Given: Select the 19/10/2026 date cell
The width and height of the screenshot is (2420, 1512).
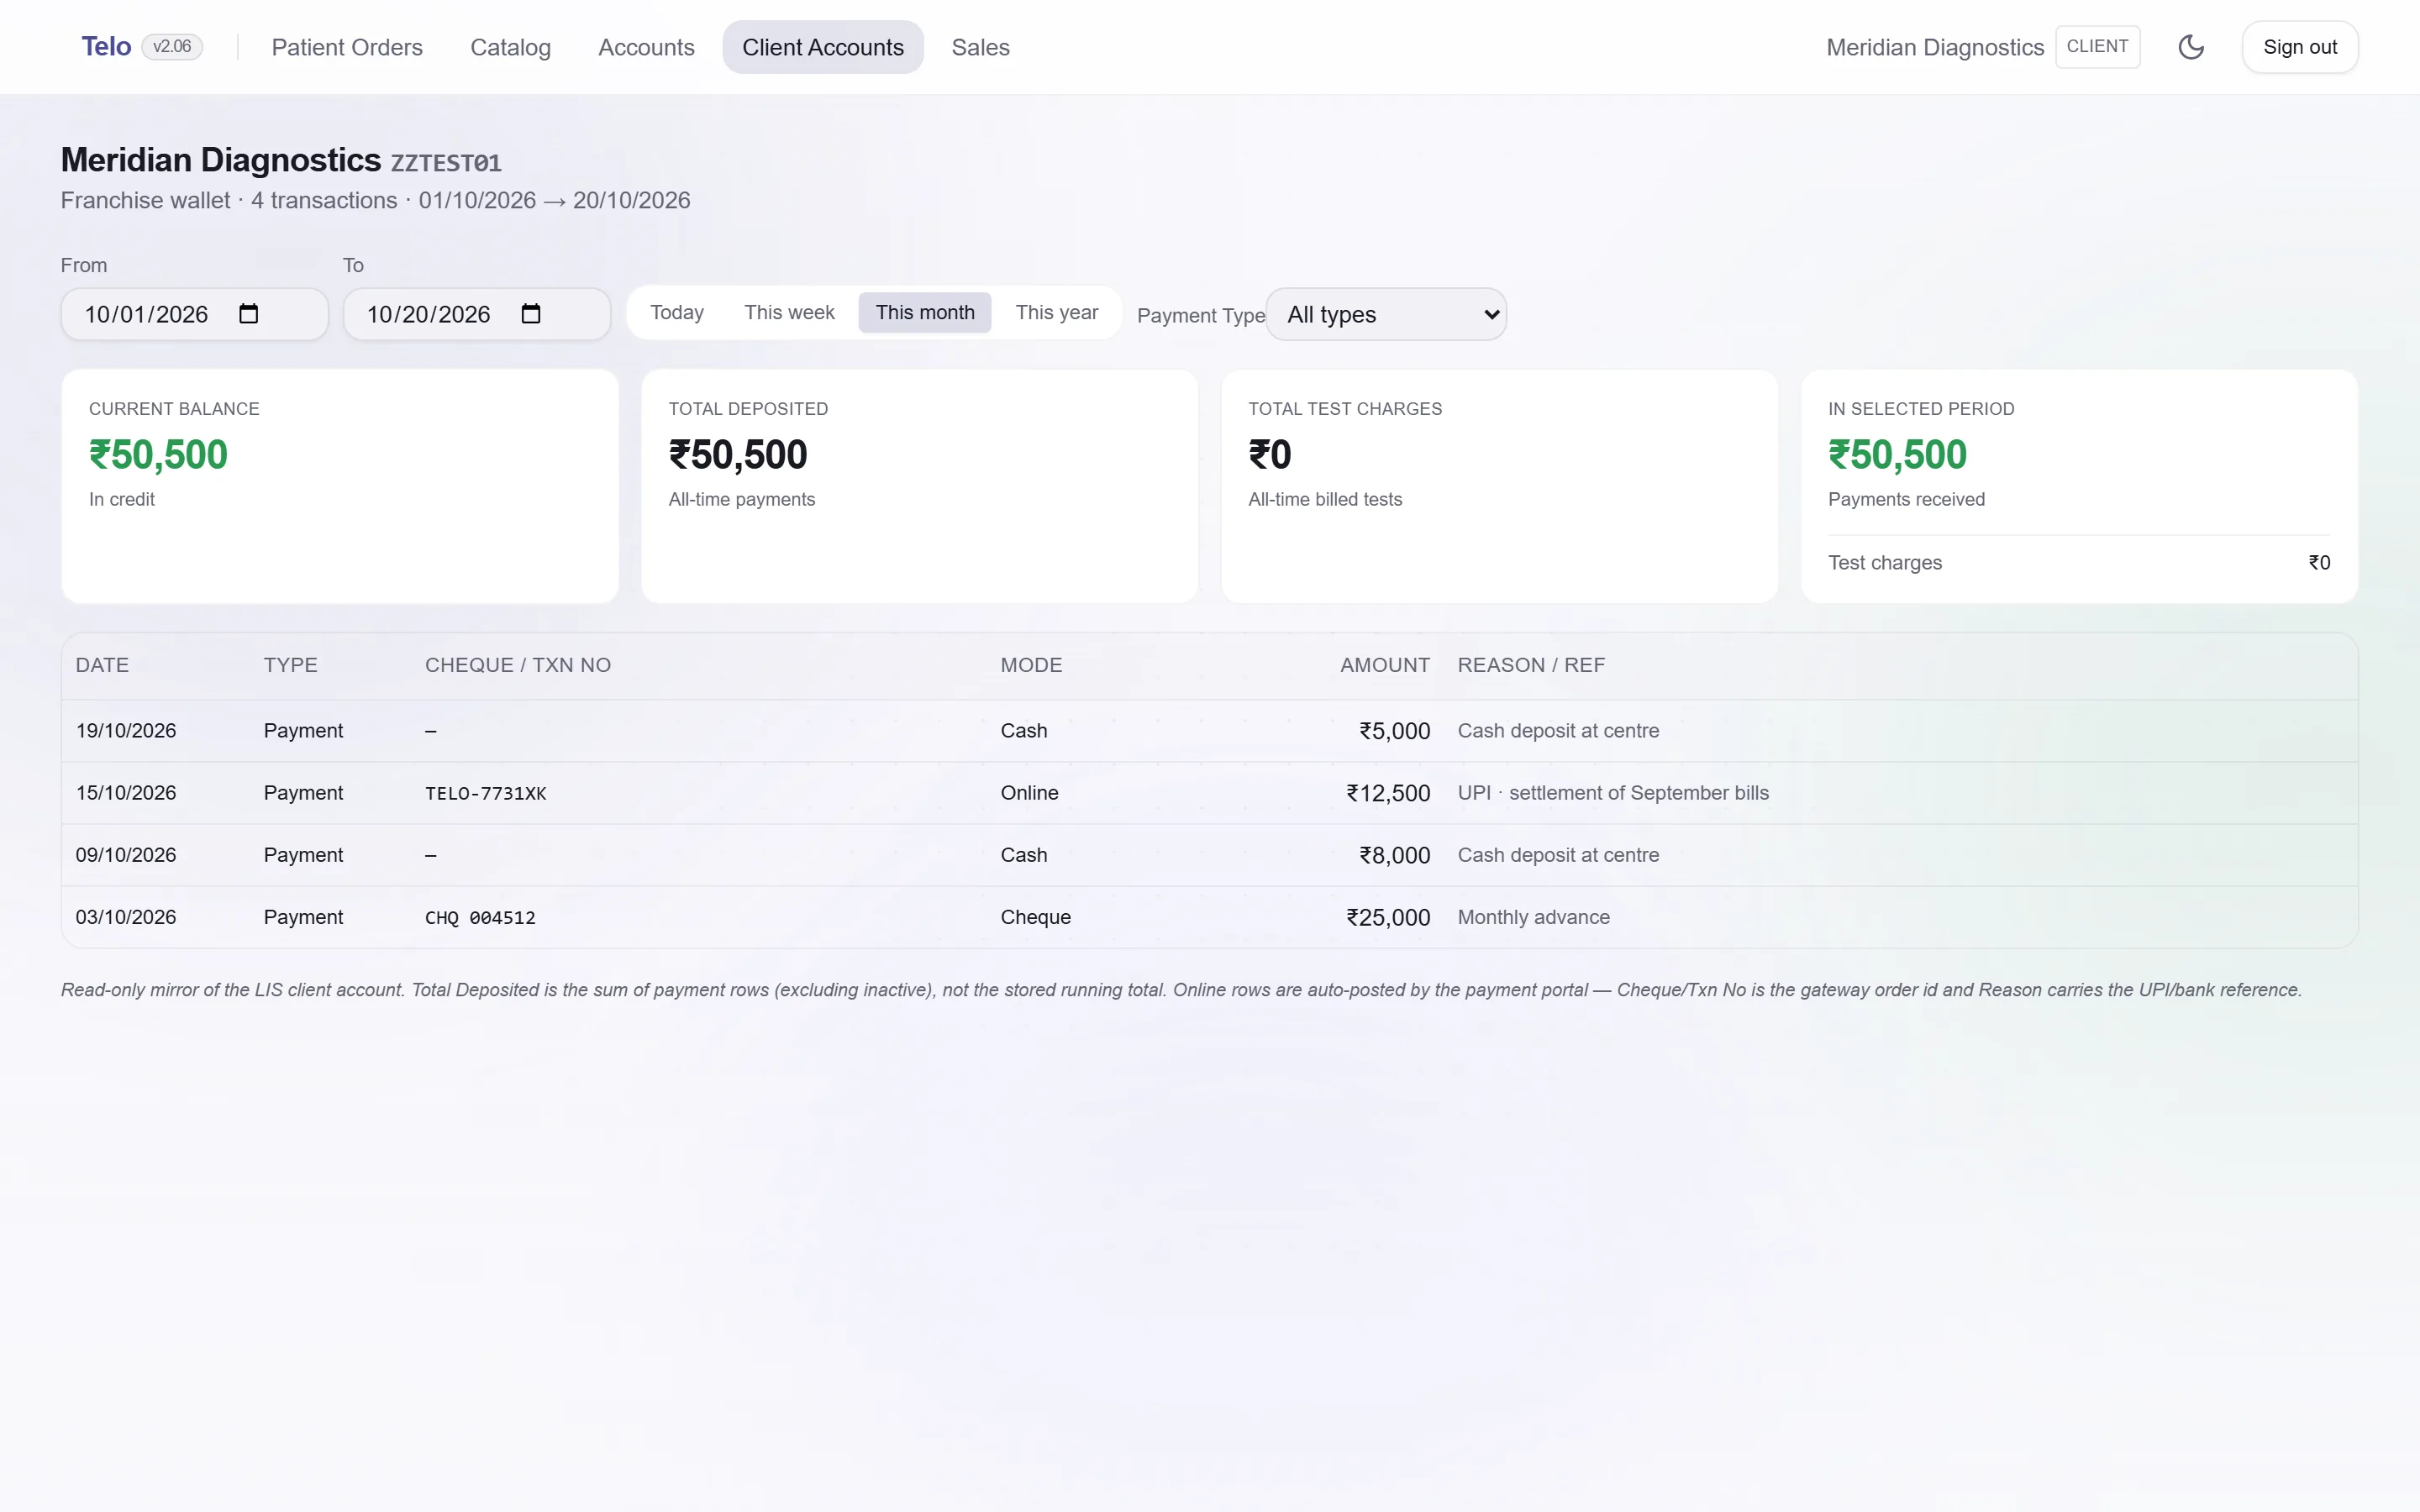Looking at the screenshot, I should point(126,731).
